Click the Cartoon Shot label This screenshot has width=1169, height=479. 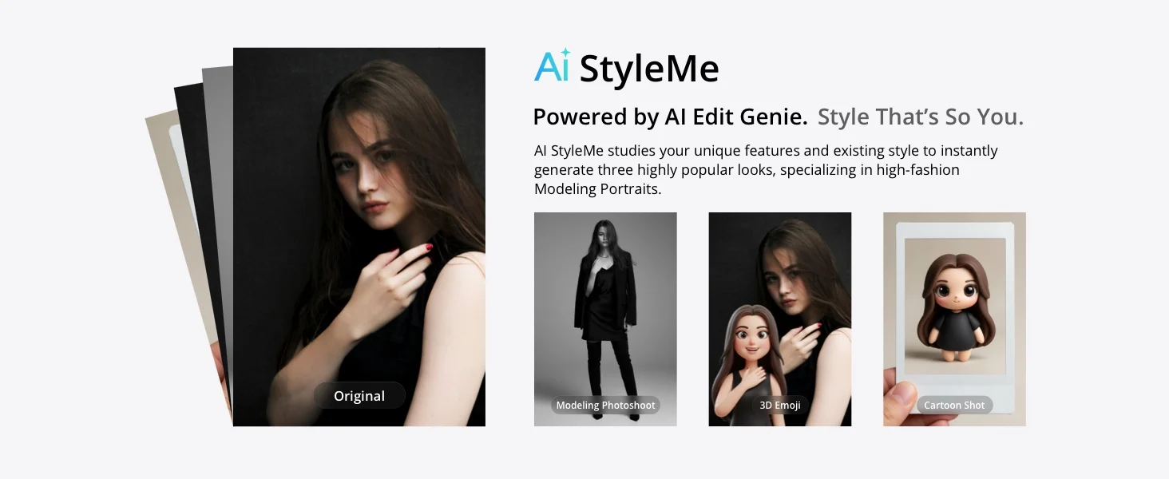tap(954, 406)
